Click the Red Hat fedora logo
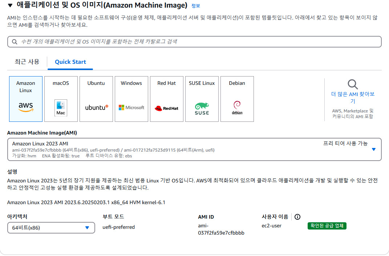Viewport: 389px width, 256px height. [166, 108]
